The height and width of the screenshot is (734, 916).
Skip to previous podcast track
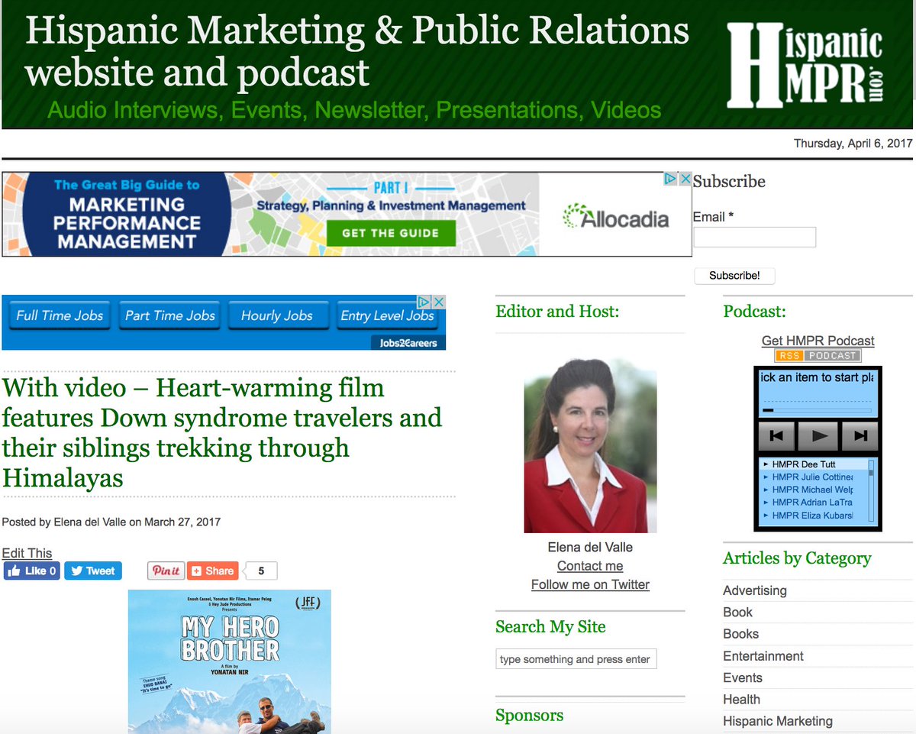(777, 436)
